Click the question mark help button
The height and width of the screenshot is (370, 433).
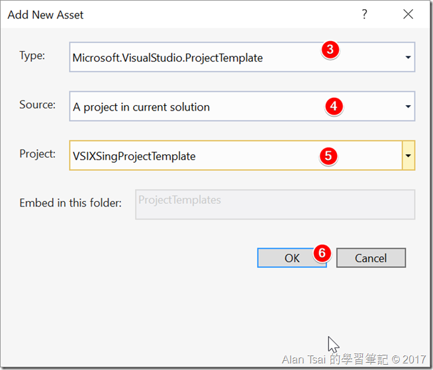[364, 15]
